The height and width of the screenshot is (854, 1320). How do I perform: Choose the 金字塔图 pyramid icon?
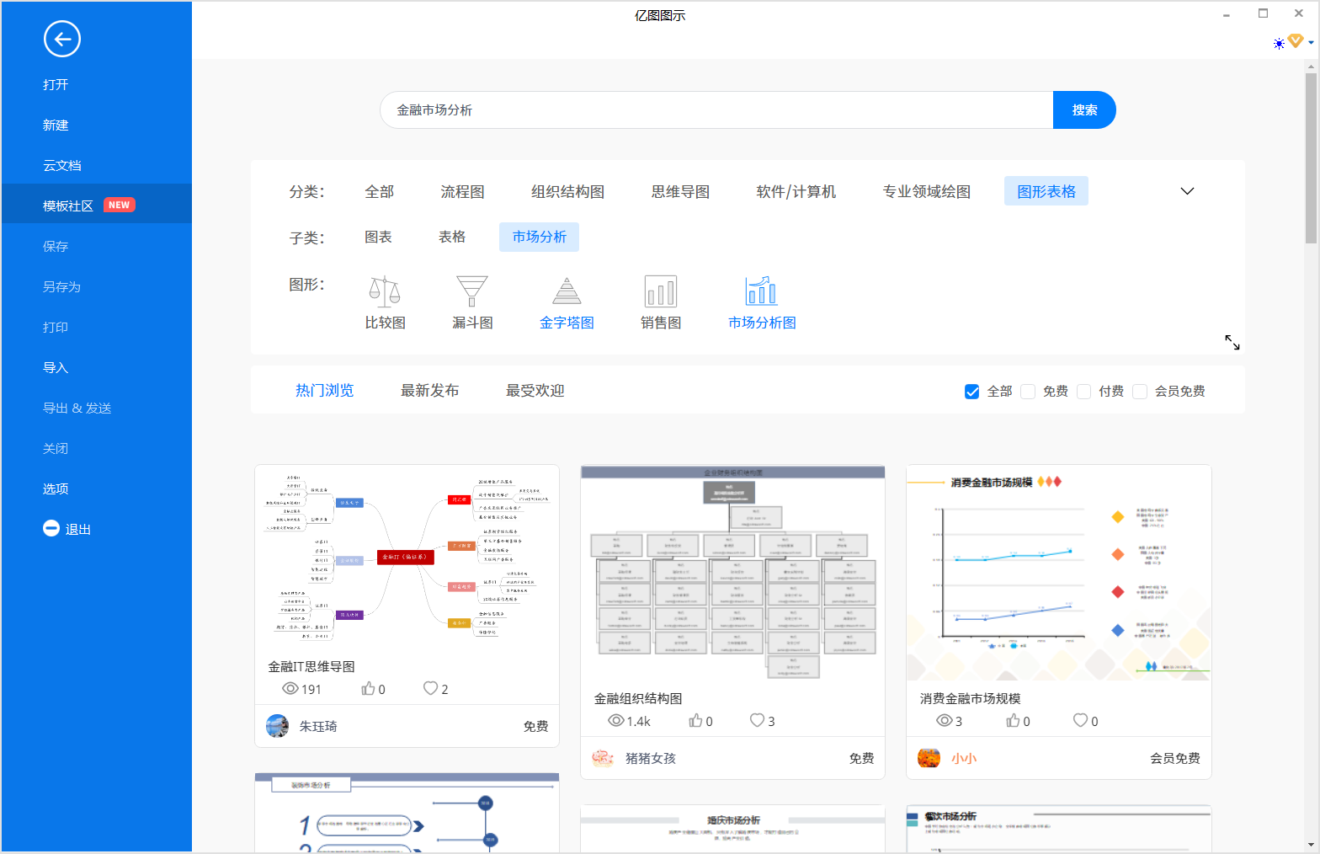point(567,291)
